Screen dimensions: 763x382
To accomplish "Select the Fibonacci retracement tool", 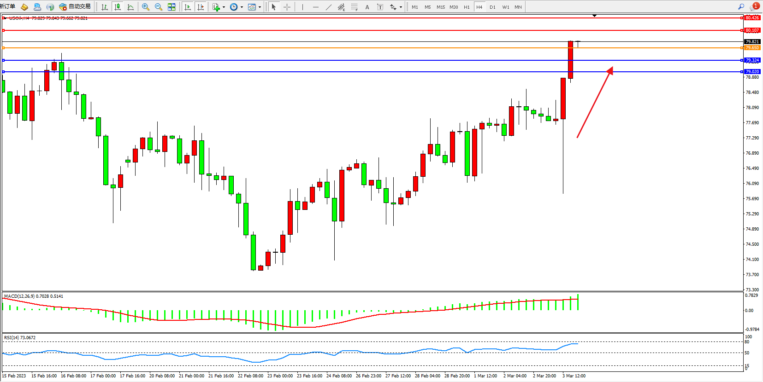I will point(354,7).
